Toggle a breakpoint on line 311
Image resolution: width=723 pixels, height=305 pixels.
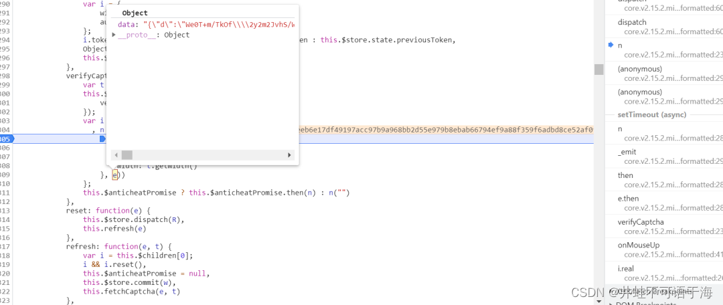(x=6, y=193)
